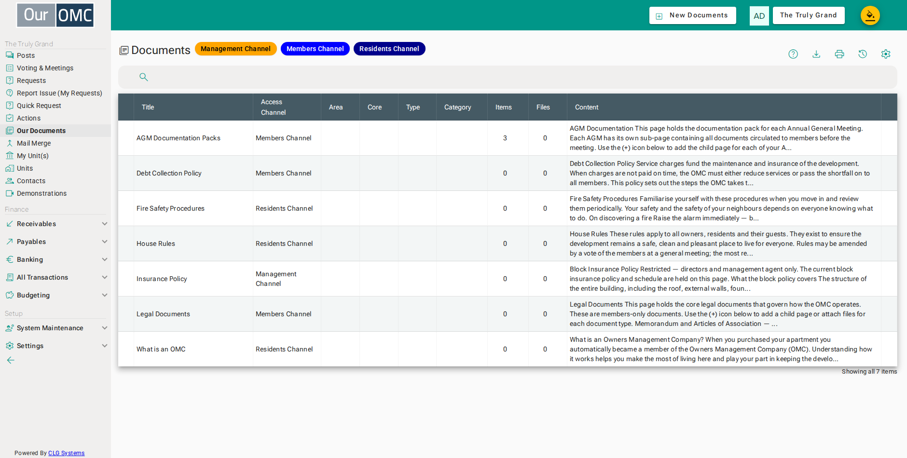This screenshot has height=458, width=907.
Task: Open the What is an OMC document
Action: 161,349
